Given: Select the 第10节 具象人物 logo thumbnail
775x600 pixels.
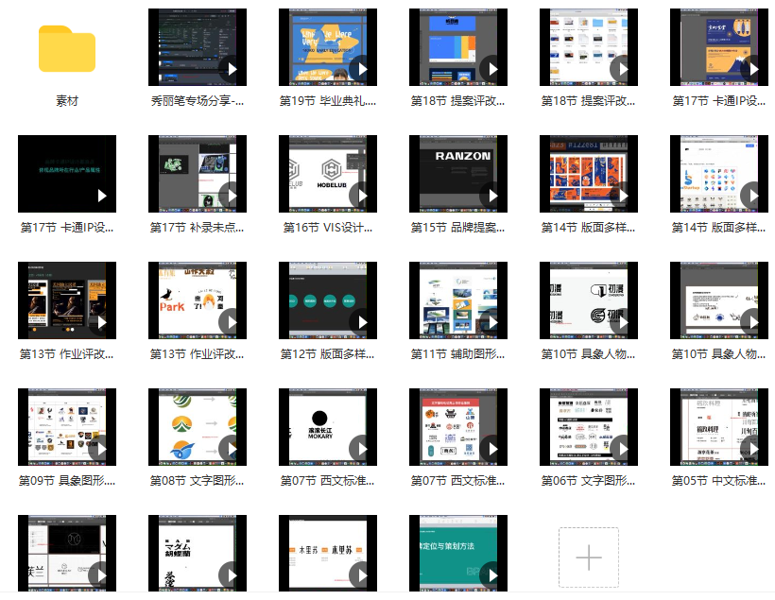Looking at the screenshot, I should point(589,300).
